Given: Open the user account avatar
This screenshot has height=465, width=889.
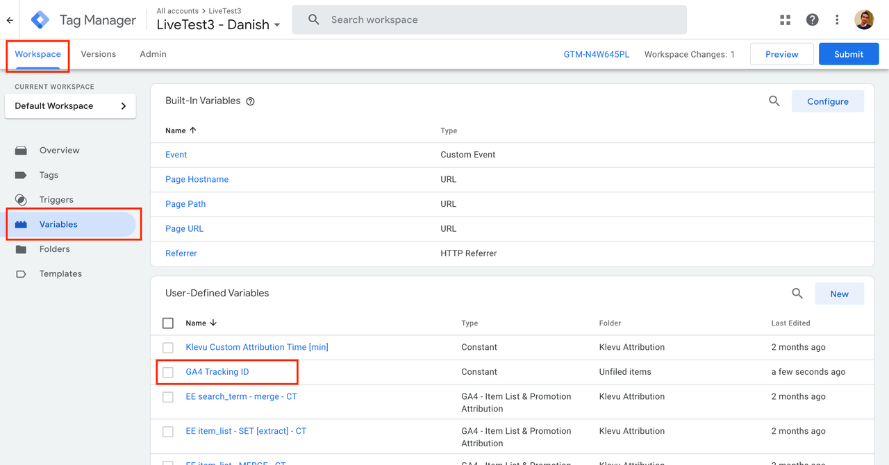Looking at the screenshot, I should [864, 20].
